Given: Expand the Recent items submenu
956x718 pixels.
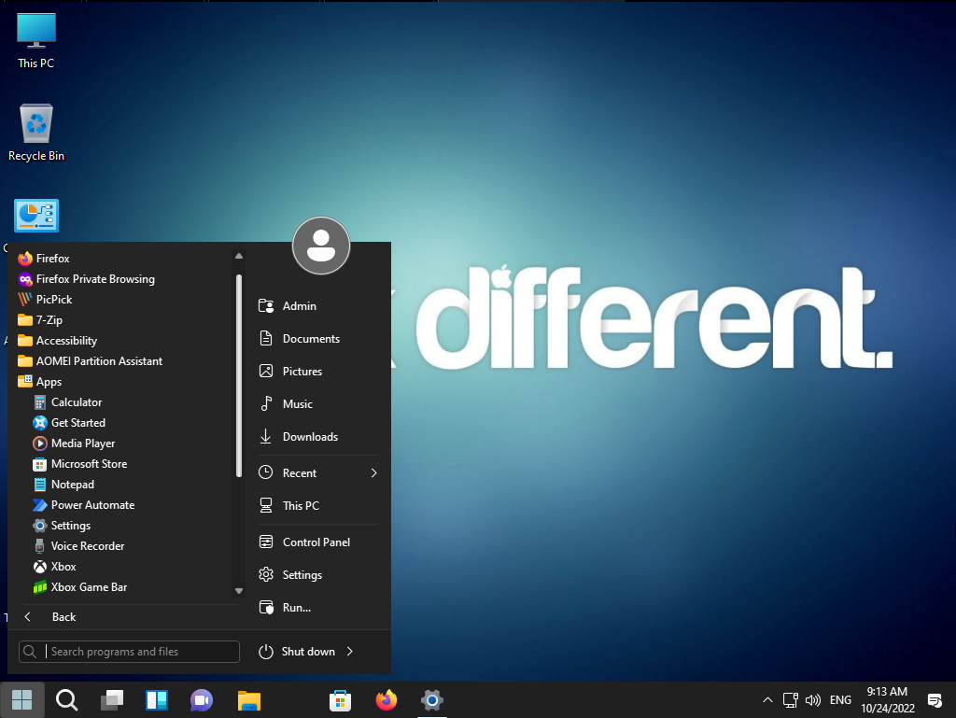Looking at the screenshot, I should (x=373, y=473).
